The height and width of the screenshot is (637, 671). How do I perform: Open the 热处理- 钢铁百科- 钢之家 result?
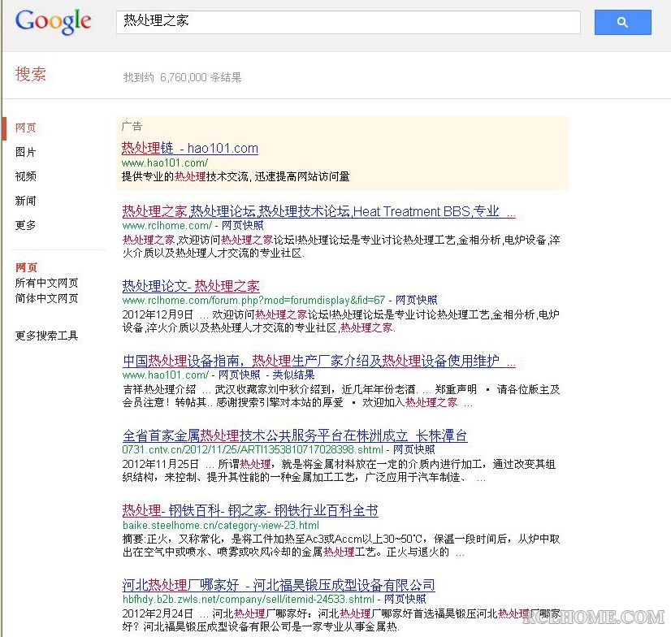click(x=250, y=510)
